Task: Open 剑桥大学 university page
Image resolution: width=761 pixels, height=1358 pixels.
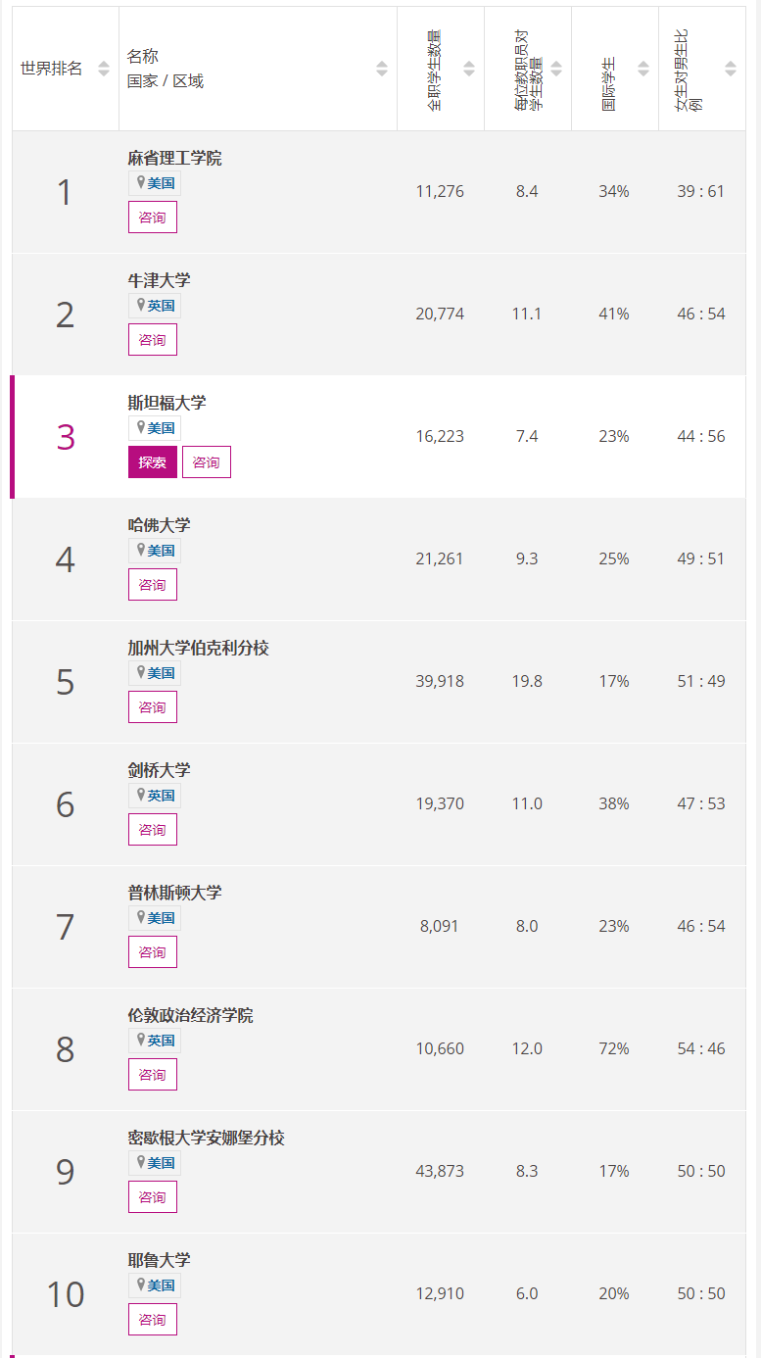Action: click(x=159, y=770)
